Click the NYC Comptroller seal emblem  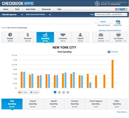(x=97, y=3)
